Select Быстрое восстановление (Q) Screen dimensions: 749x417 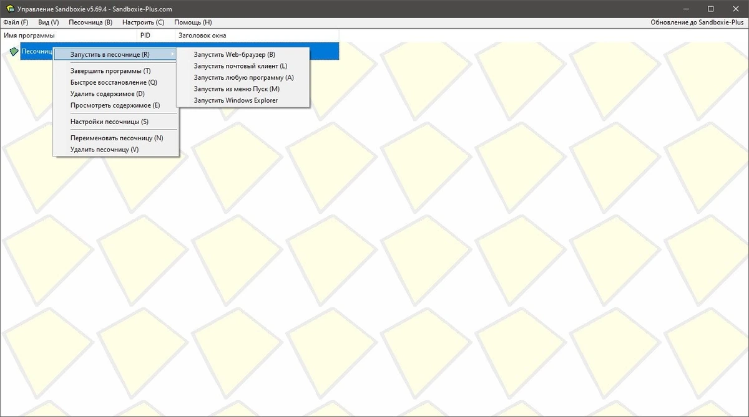116,82
